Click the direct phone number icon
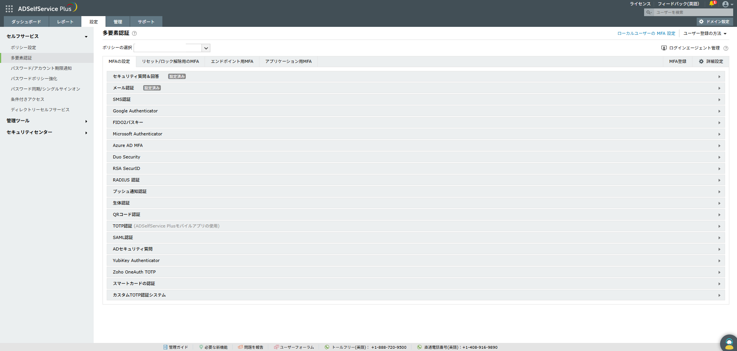Viewport: 737px width, 351px height. (x=420, y=347)
